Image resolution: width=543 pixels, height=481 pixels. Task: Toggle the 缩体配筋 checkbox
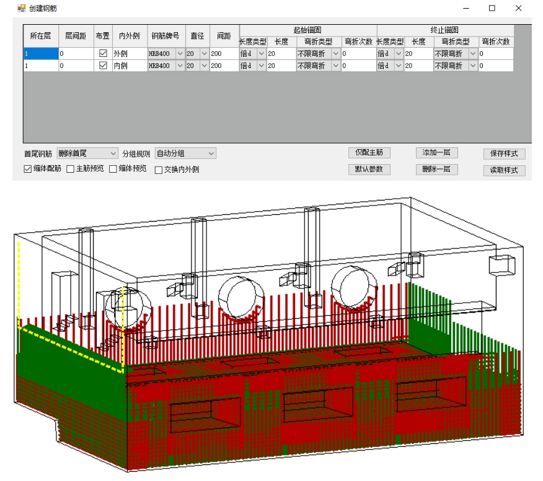(27, 169)
